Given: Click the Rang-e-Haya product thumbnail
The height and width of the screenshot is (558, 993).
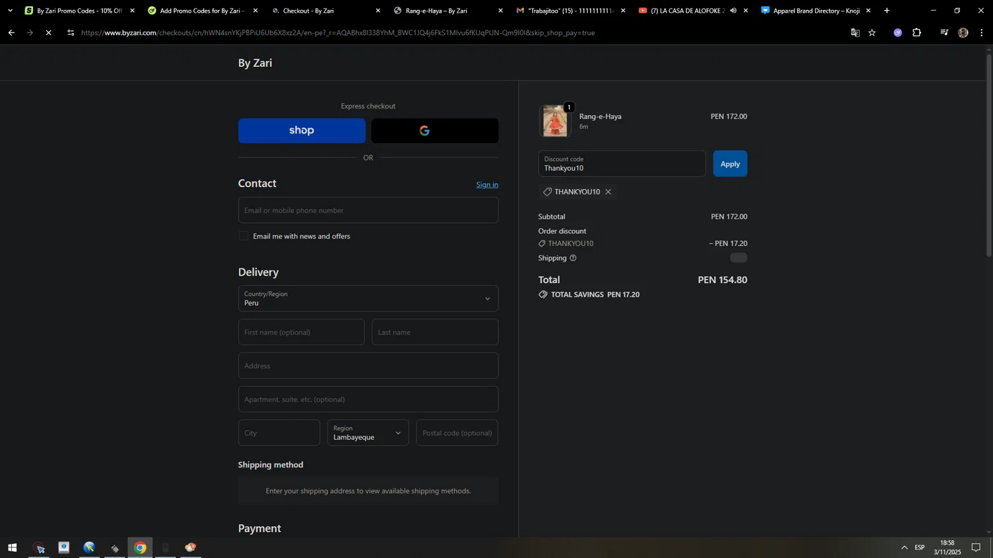Looking at the screenshot, I should tap(555, 121).
